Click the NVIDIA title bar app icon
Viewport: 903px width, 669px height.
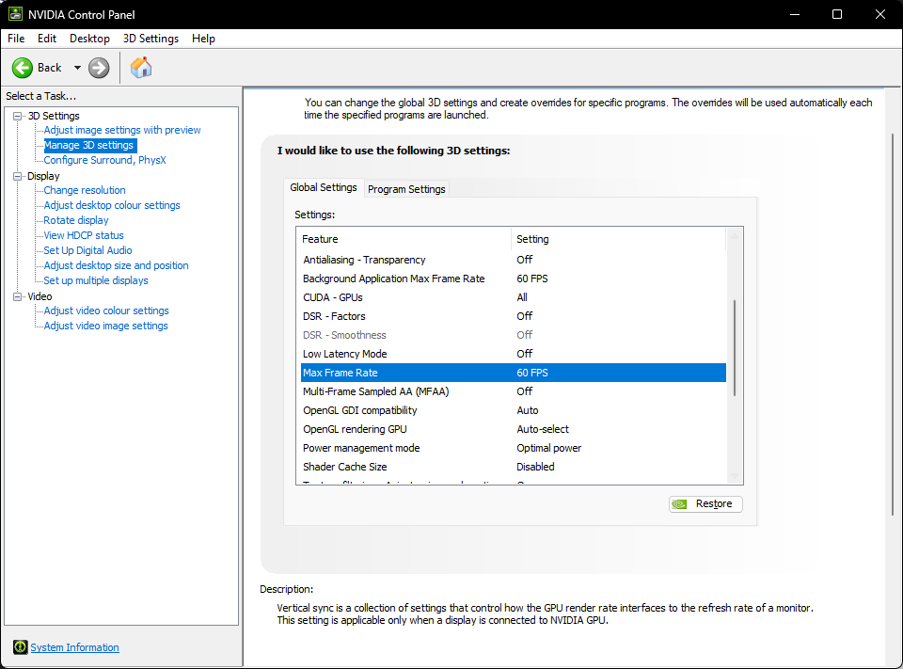pos(15,14)
